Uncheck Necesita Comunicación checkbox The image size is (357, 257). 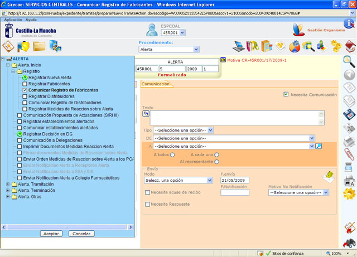point(286,94)
